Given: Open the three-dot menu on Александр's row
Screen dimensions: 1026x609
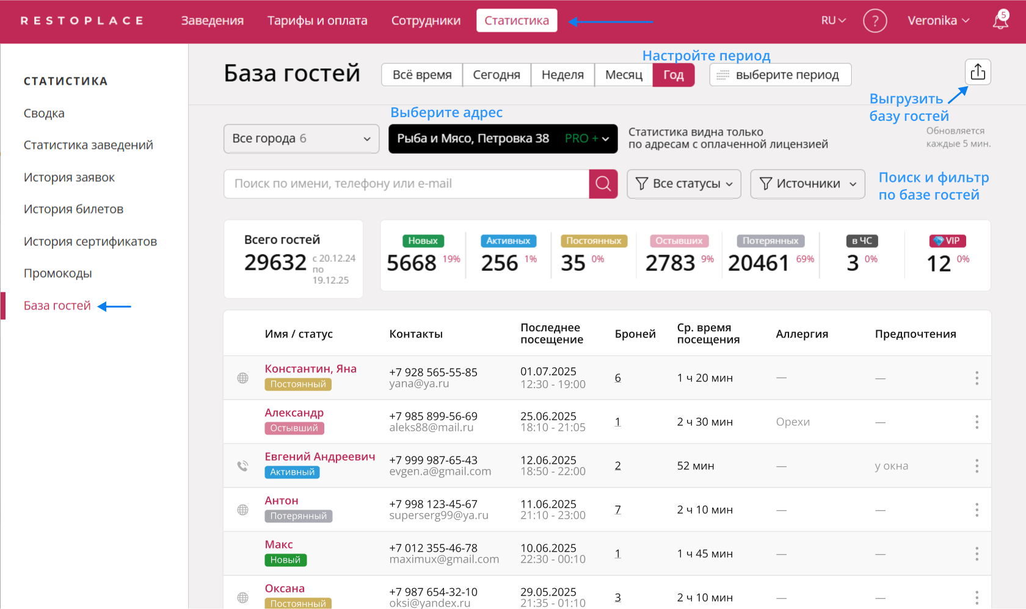Looking at the screenshot, I should point(977,422).
